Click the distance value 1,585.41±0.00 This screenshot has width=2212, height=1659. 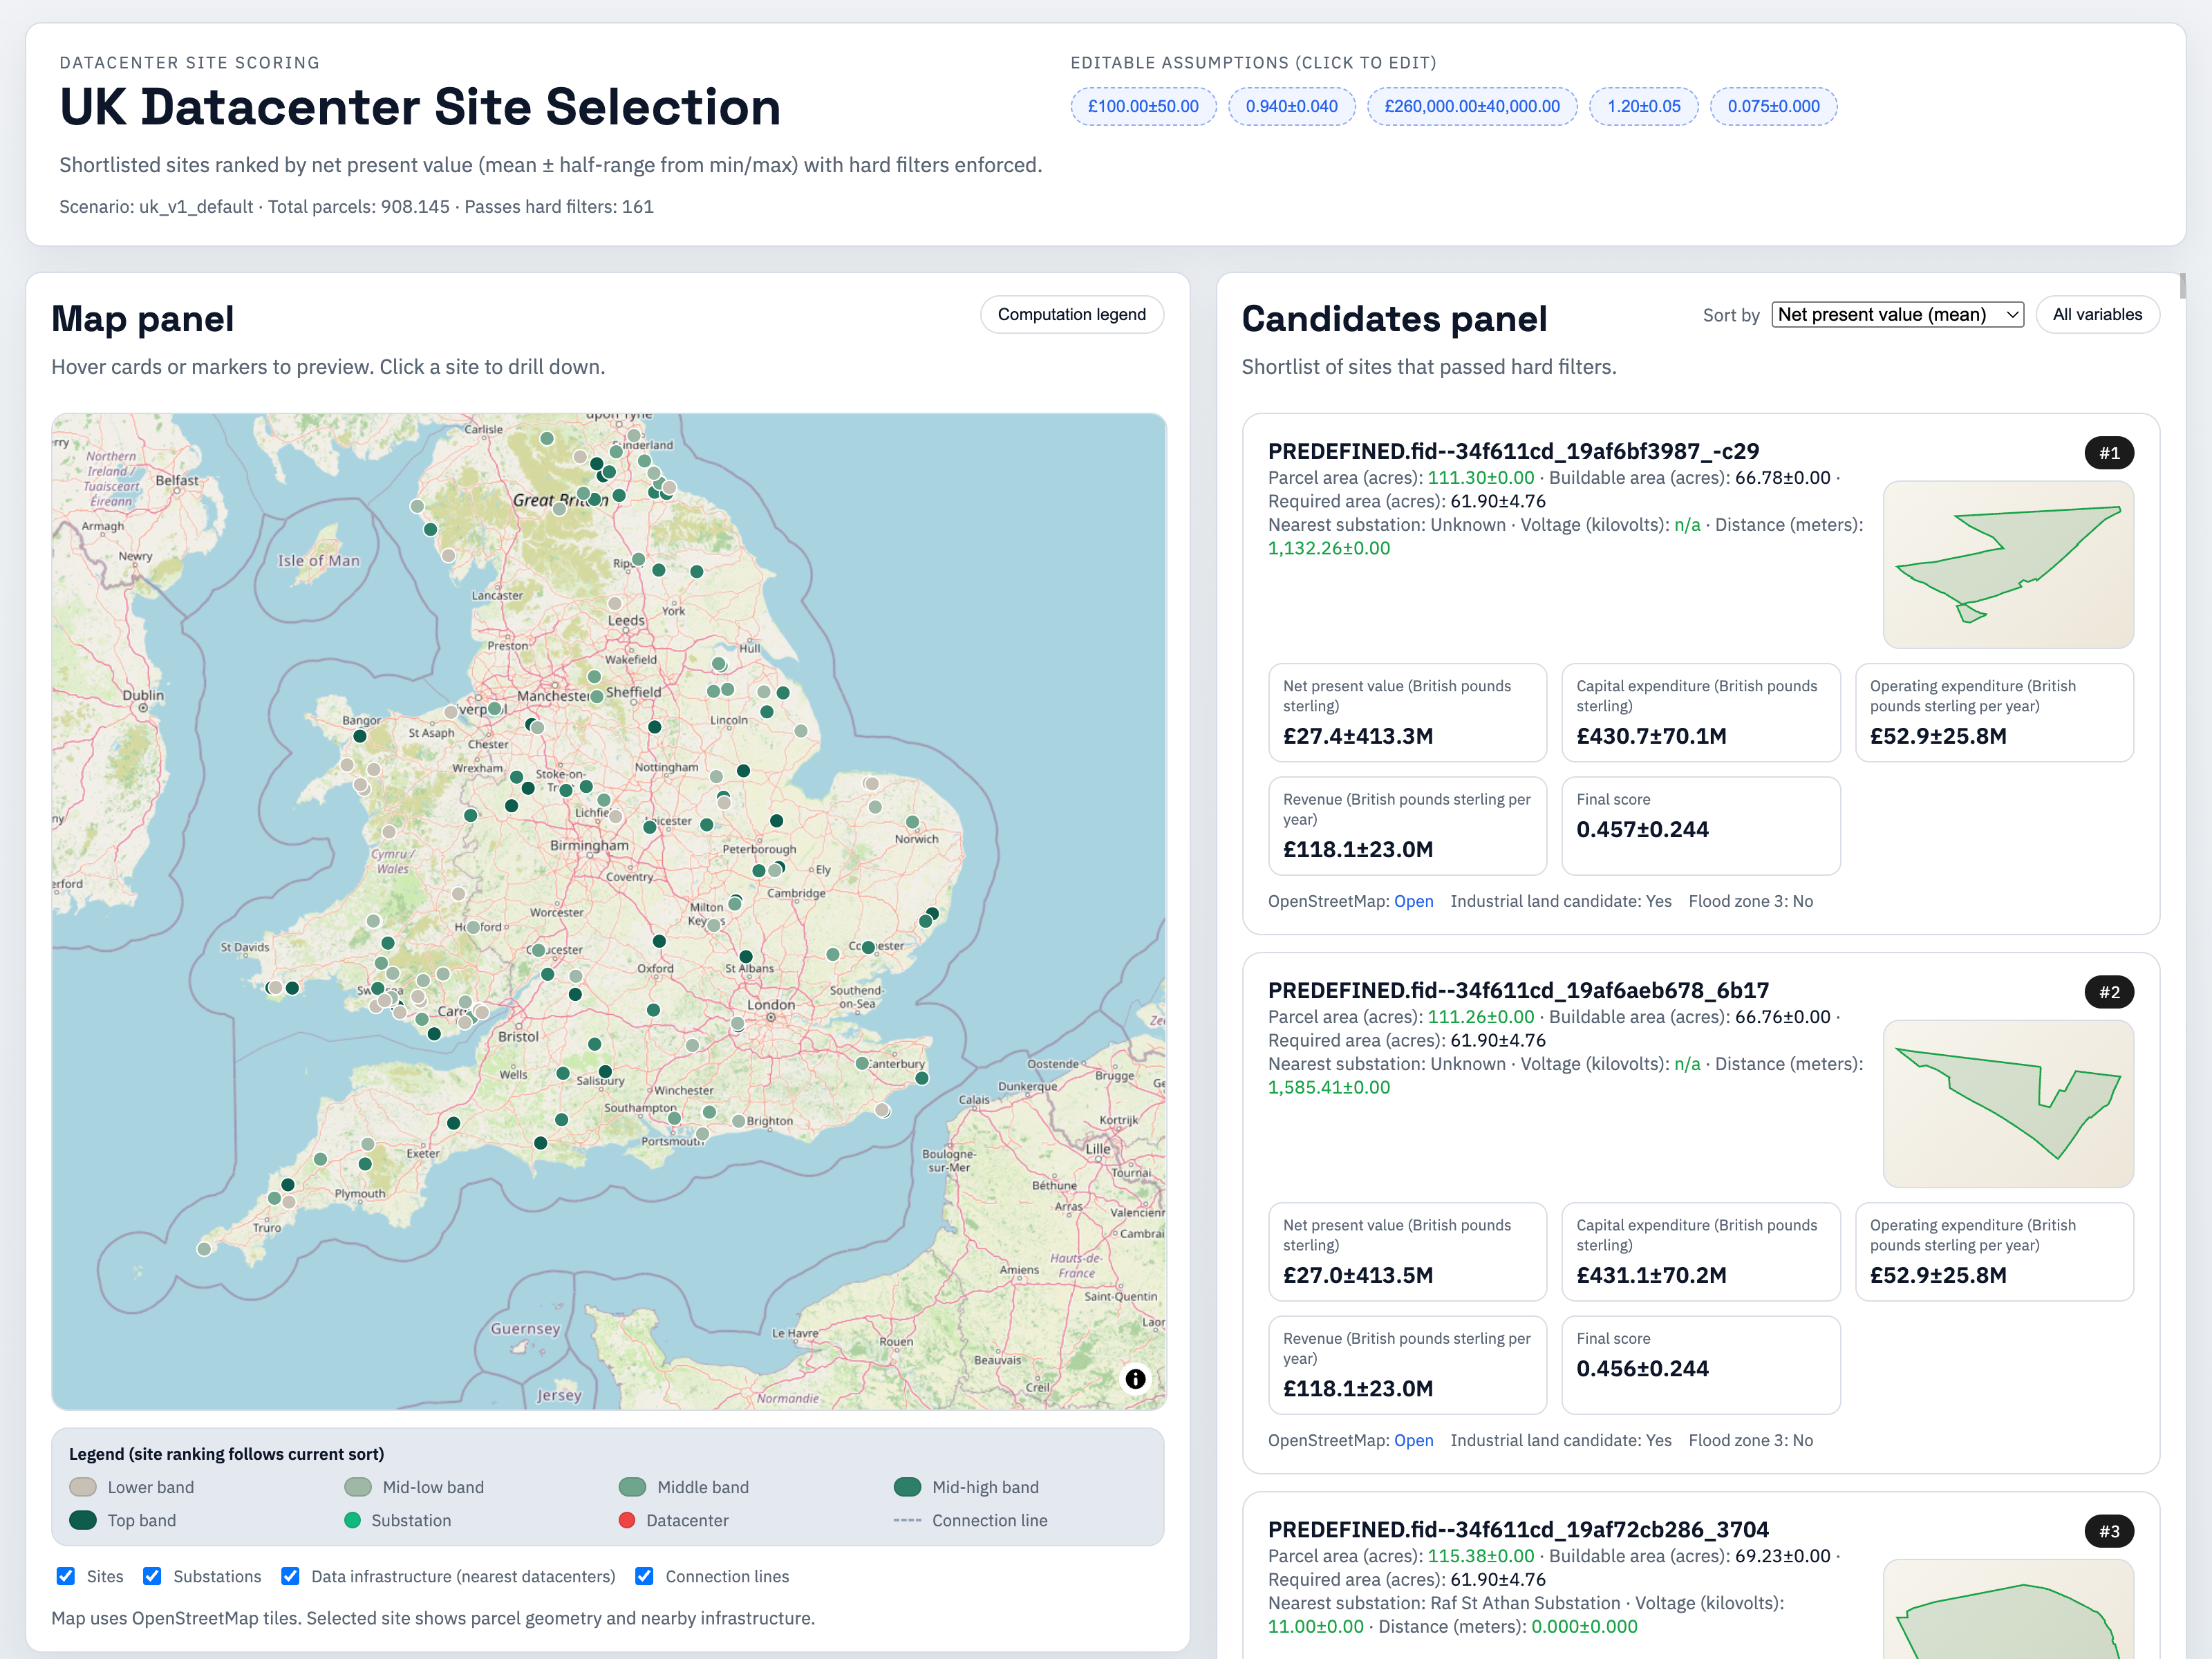[x=1329, y=1087]
